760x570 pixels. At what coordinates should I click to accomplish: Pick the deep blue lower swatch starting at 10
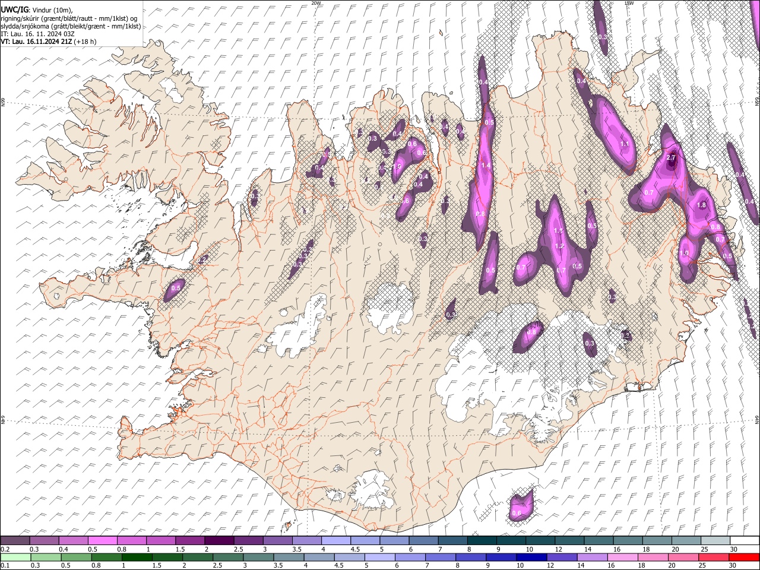point(532,557)
